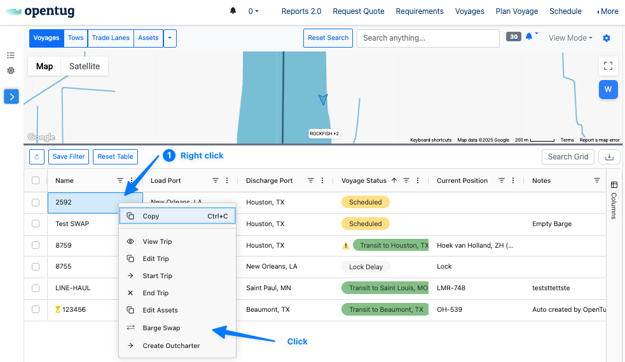Click the Search Grid input field
Screen dimensions: 625x362
[568, 157]
